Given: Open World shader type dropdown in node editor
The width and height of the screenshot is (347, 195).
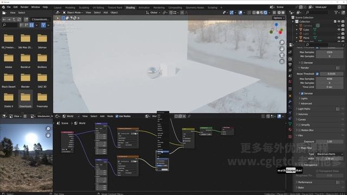Looking at the screenshot, I should (70, 116).
